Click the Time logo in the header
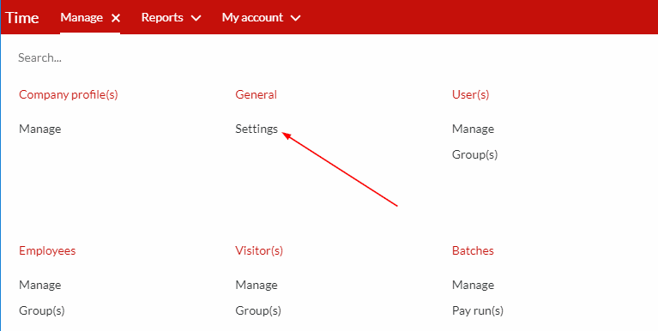 [x=22, y=18]
